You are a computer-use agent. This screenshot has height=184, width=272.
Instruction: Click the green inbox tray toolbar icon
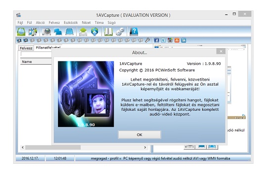(21, 32)
